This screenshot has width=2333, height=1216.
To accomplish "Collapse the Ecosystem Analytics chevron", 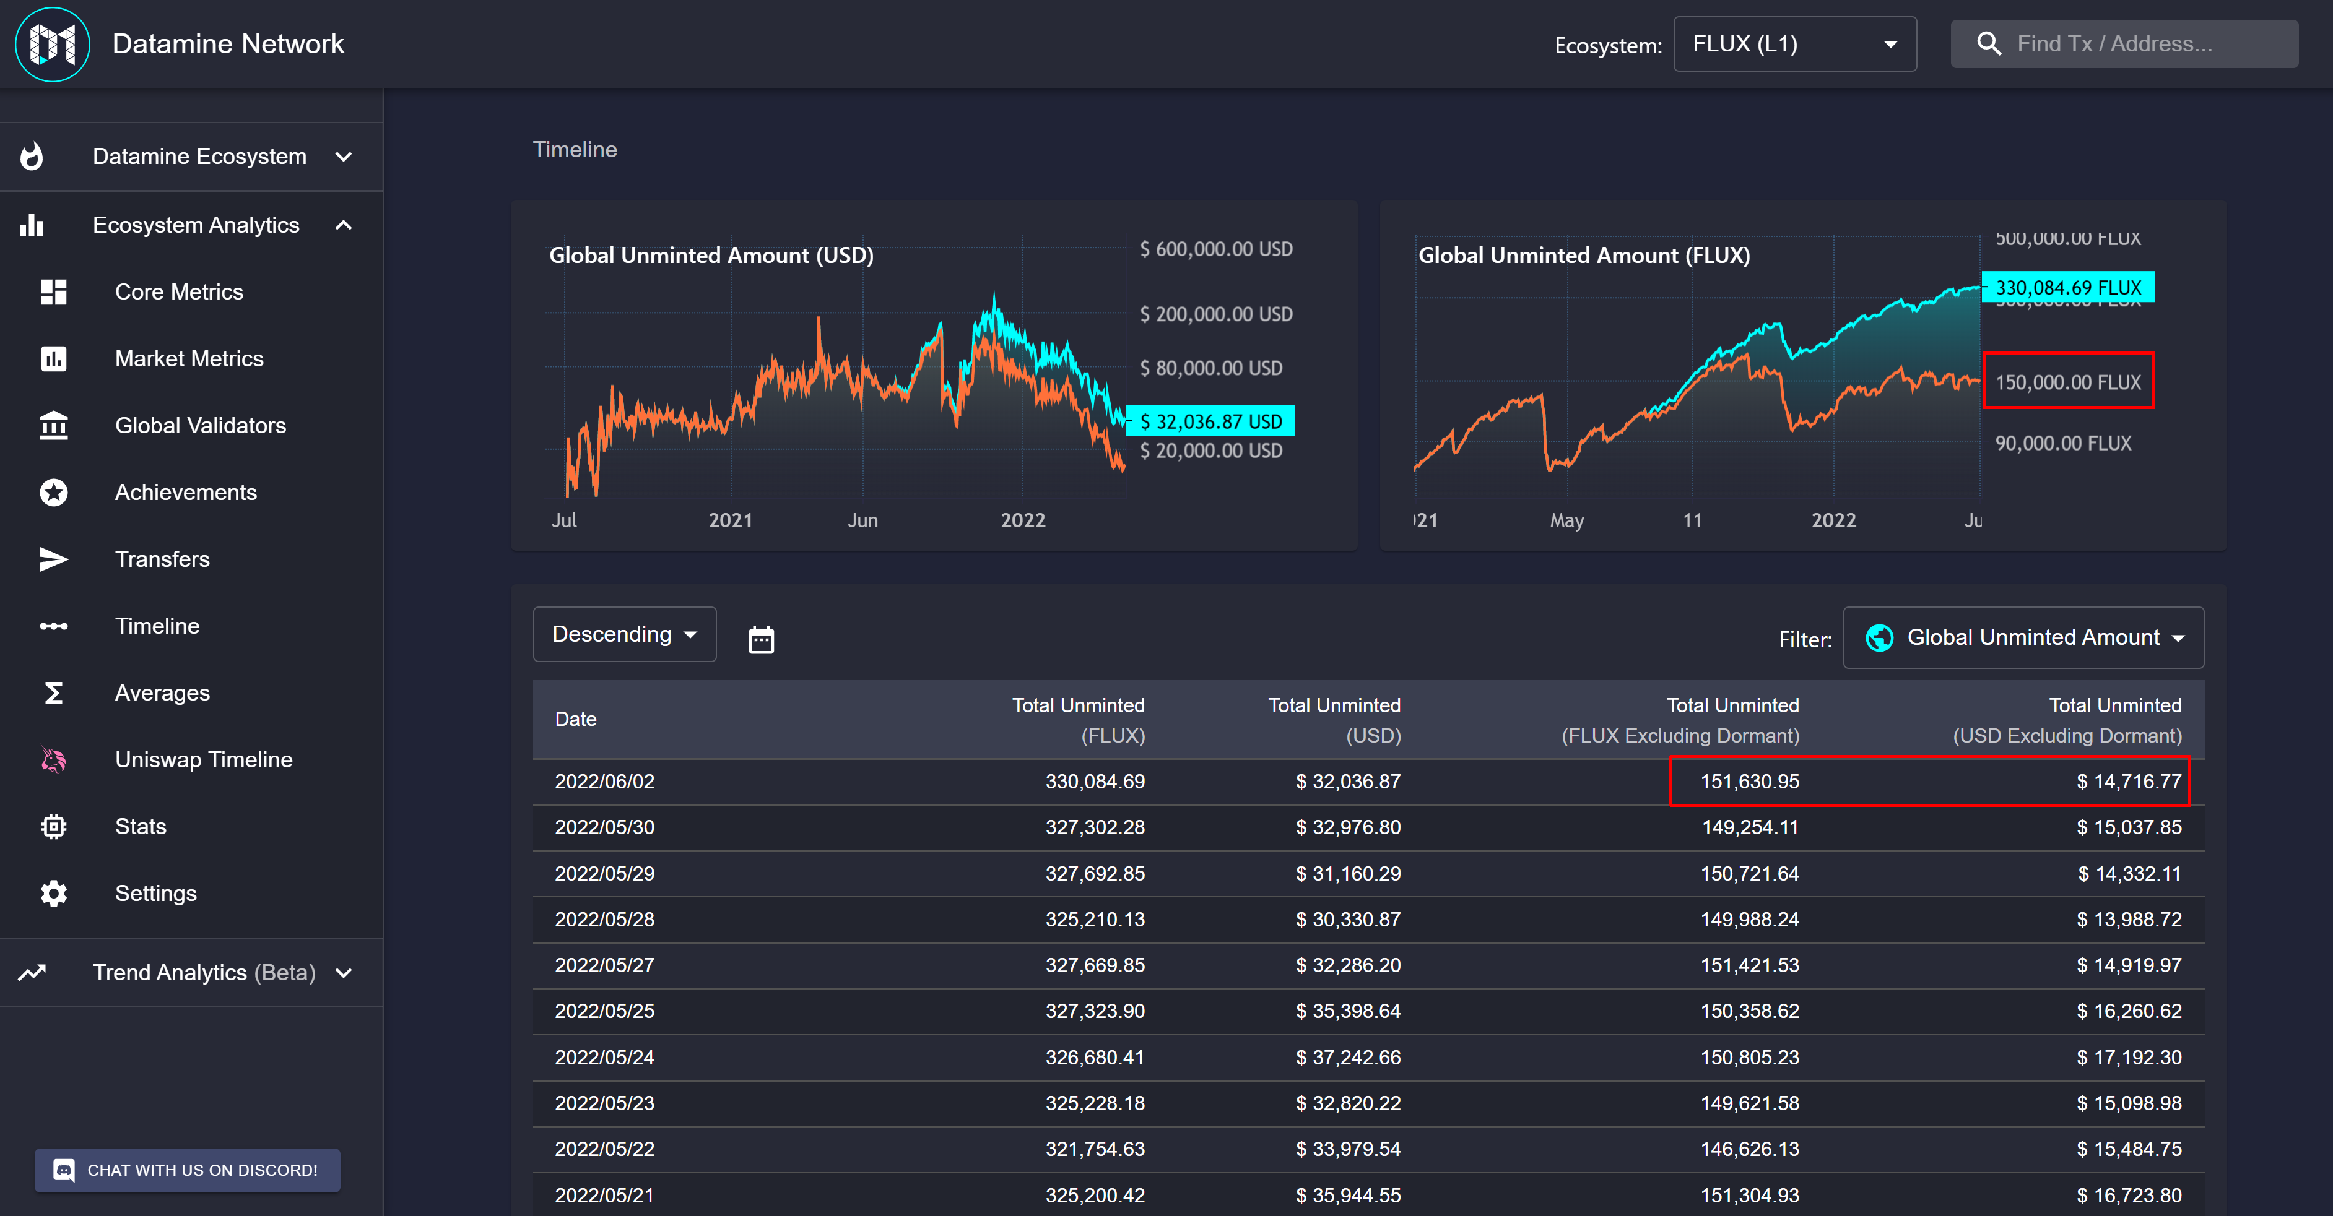I will click(343, 225).
